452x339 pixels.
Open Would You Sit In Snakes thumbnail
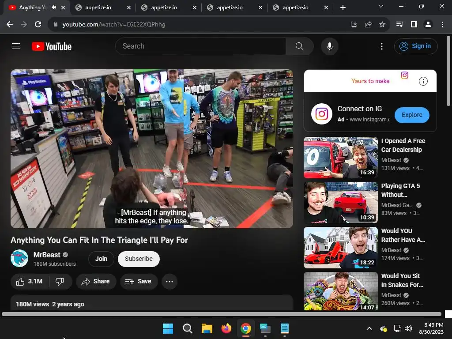coord(340,291)
